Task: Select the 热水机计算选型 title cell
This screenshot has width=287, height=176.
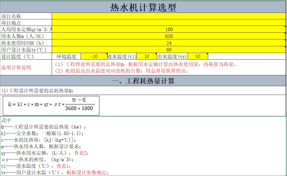Action: [x=143, y=7]
